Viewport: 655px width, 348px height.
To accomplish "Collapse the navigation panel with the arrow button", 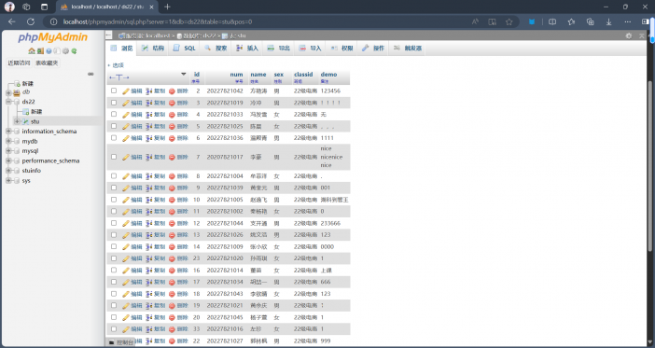I will coord(108,35).
